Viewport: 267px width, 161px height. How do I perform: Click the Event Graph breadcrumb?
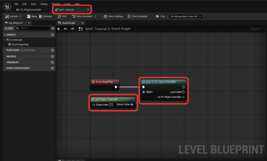[x=121, y=29]
